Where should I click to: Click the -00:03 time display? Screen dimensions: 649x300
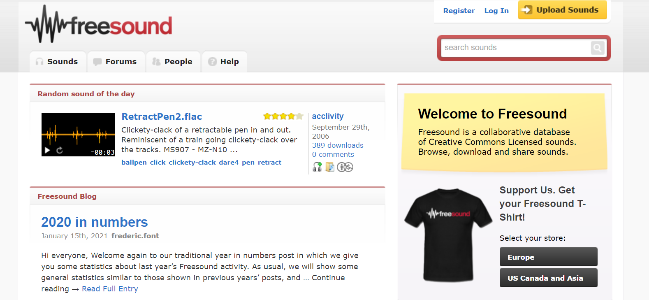(x=102, y=152)
